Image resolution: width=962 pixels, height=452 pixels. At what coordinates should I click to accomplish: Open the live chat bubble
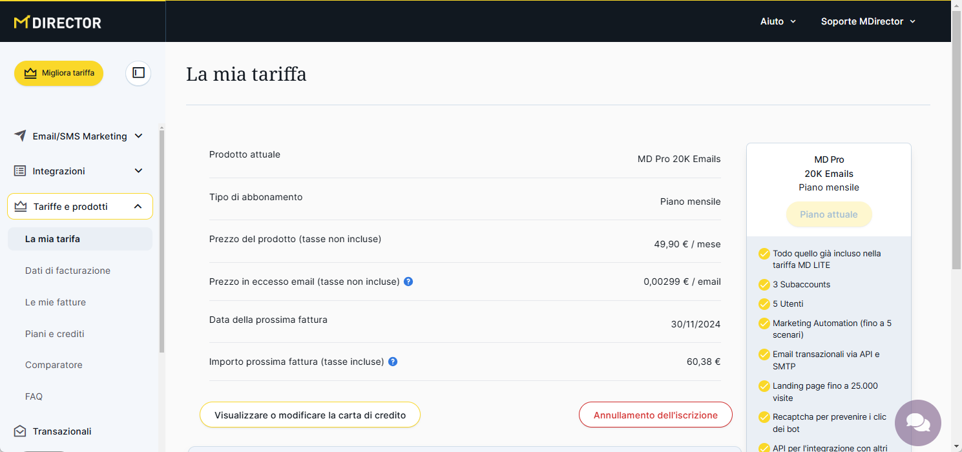pos(917,423)
